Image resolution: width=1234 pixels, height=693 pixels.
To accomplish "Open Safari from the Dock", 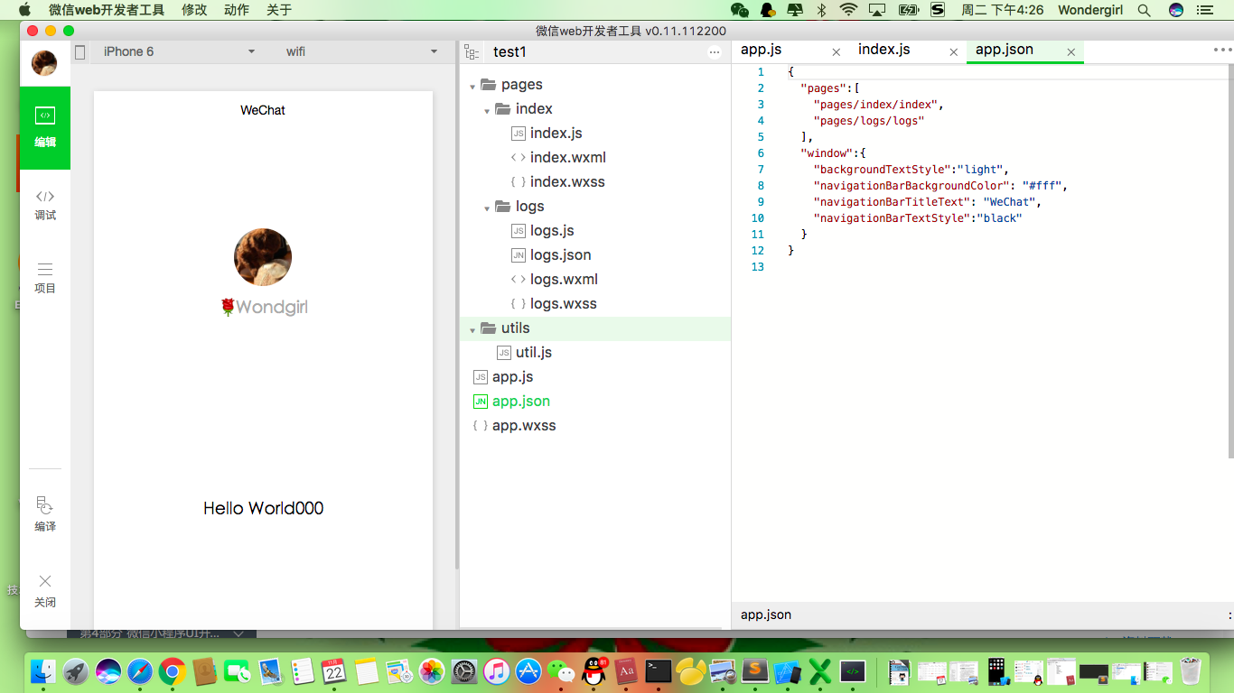I will click(140, 671).
